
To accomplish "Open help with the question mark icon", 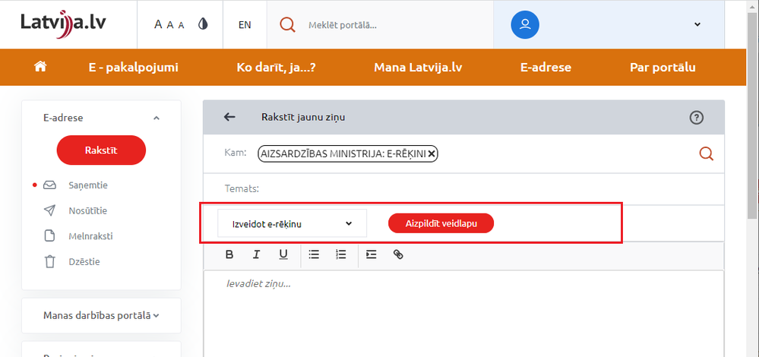I will [x=696, y=117].
